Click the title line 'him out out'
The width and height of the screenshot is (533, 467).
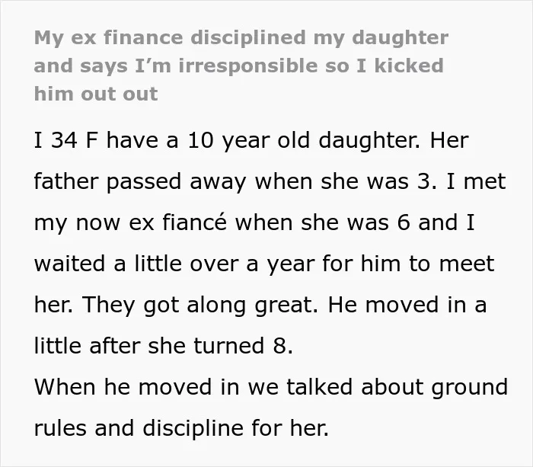(96, 94)
